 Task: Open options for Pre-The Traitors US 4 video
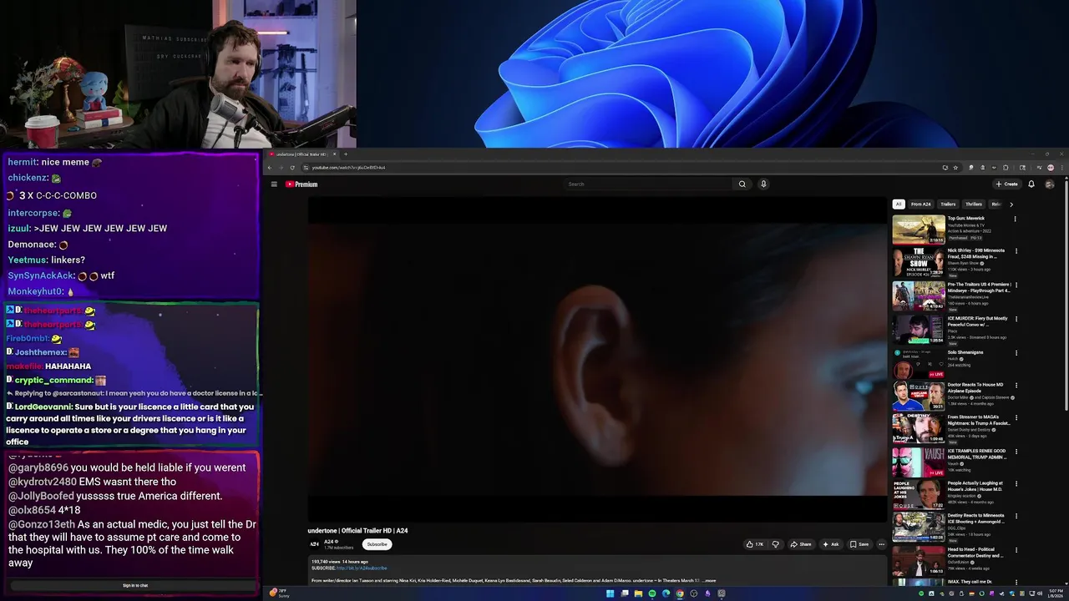[x=1016, y=285]
